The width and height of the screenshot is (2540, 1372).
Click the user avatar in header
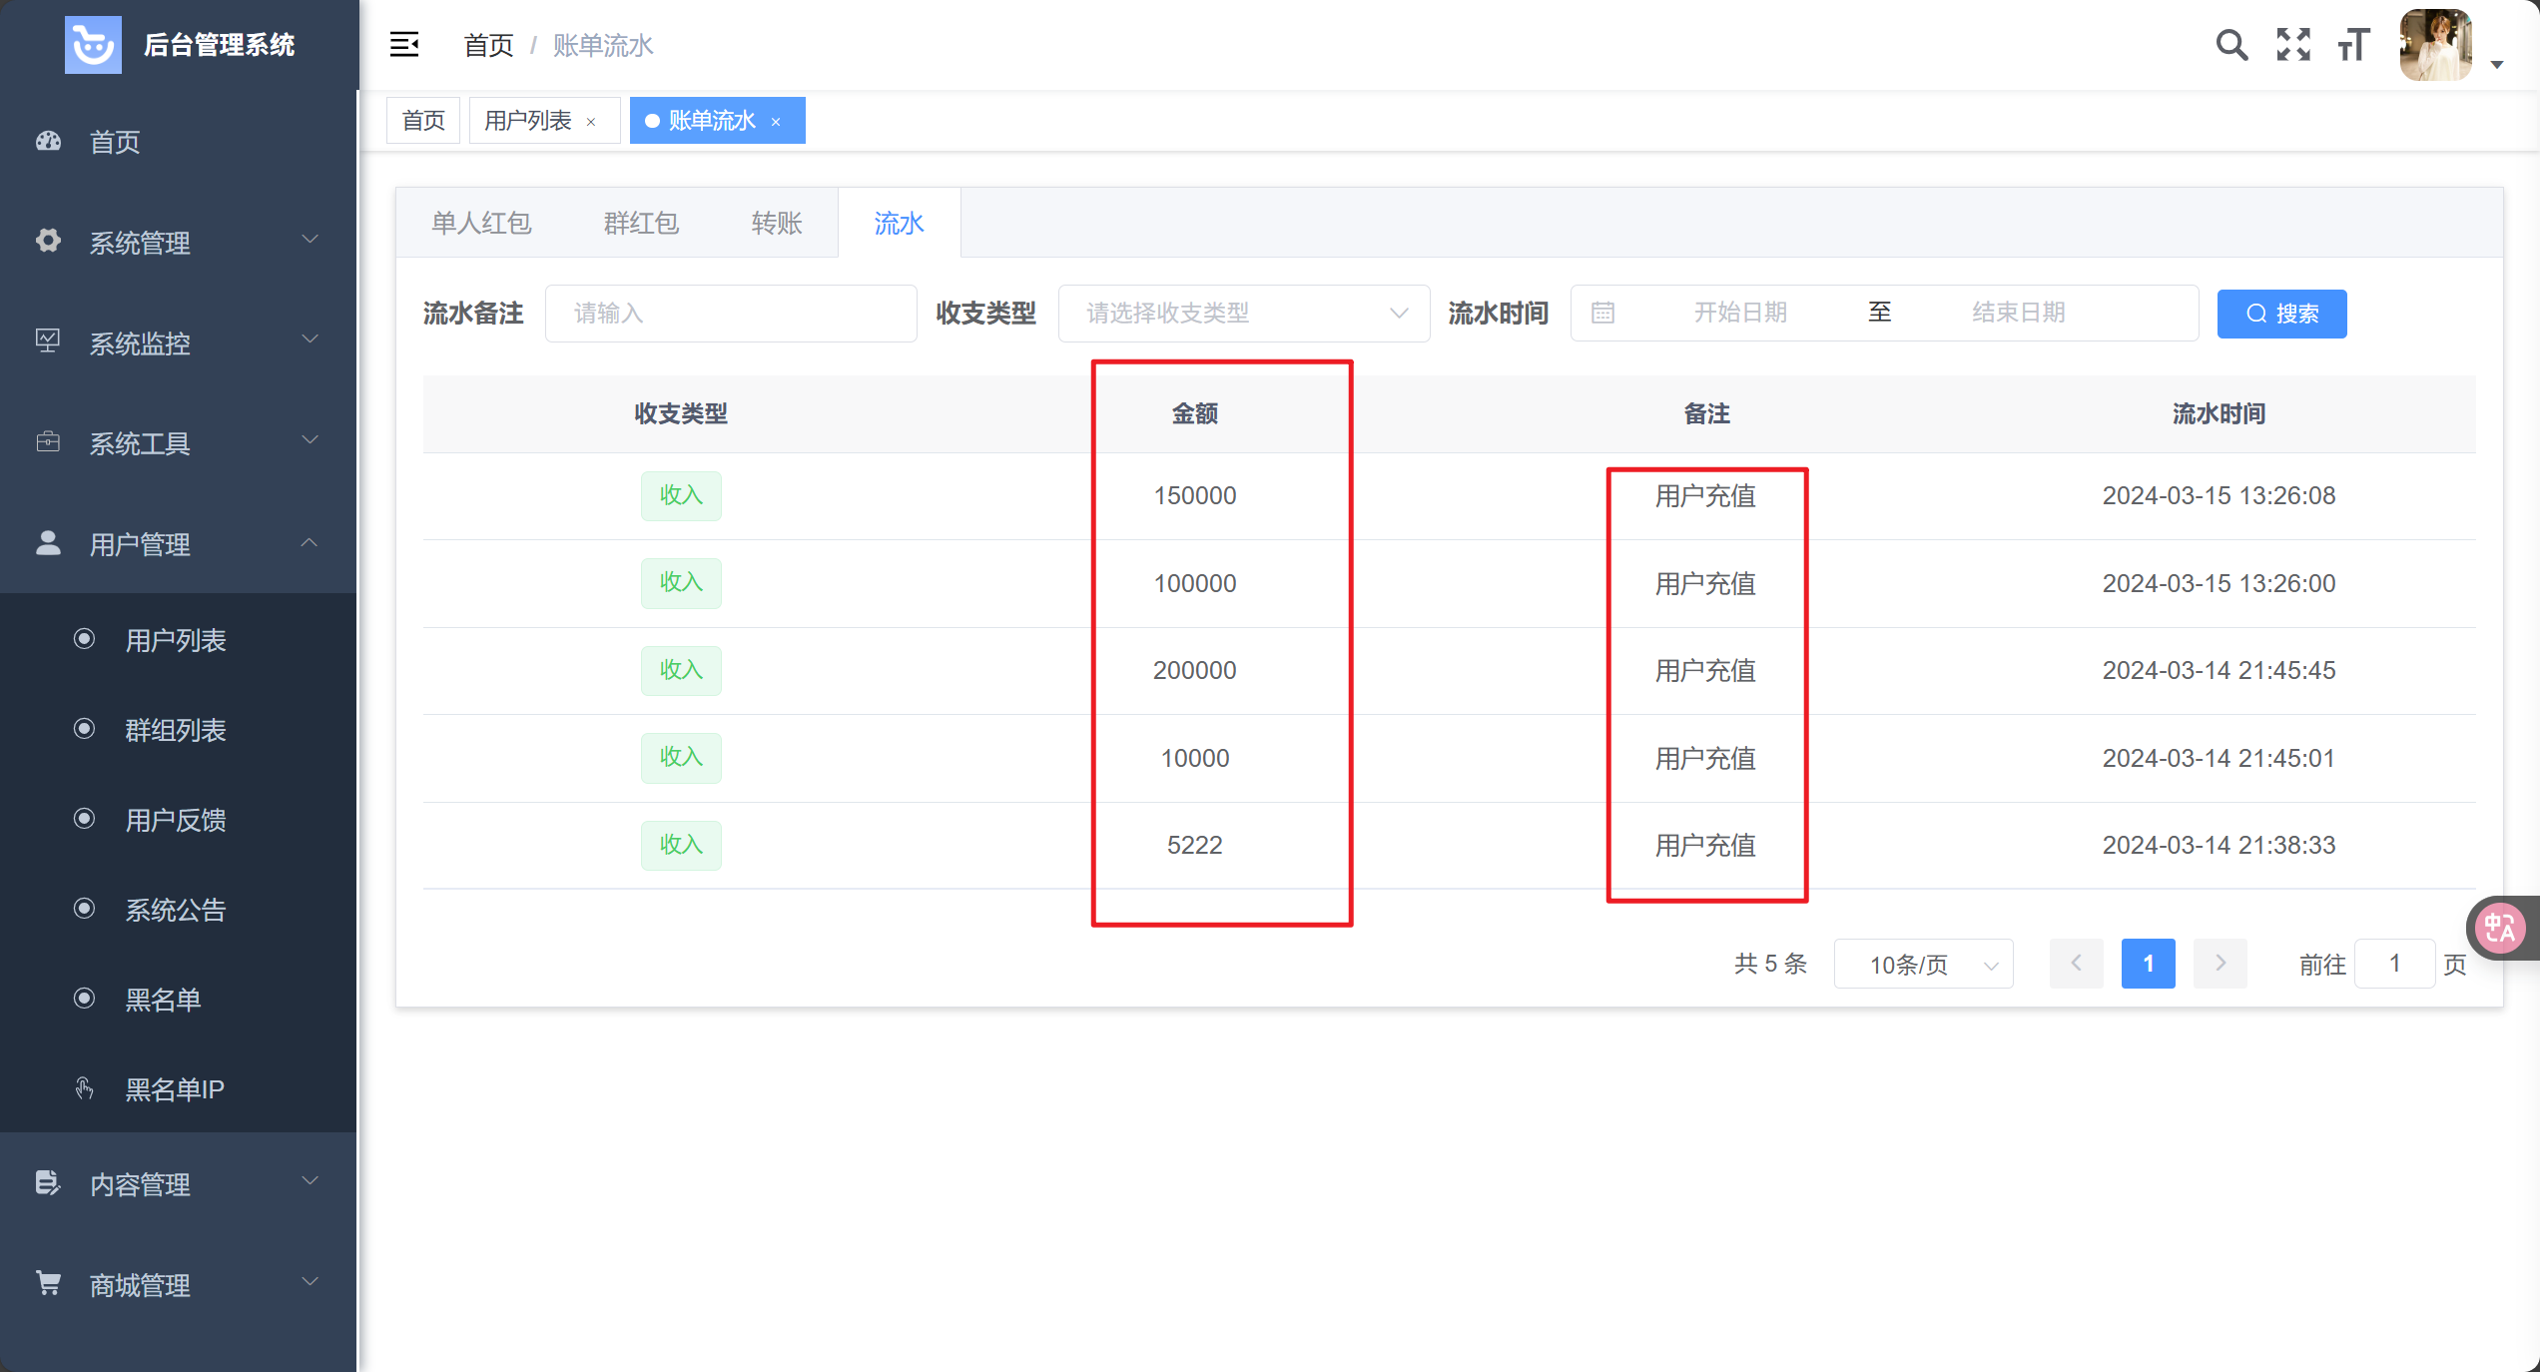click(x=2435, y=45)
